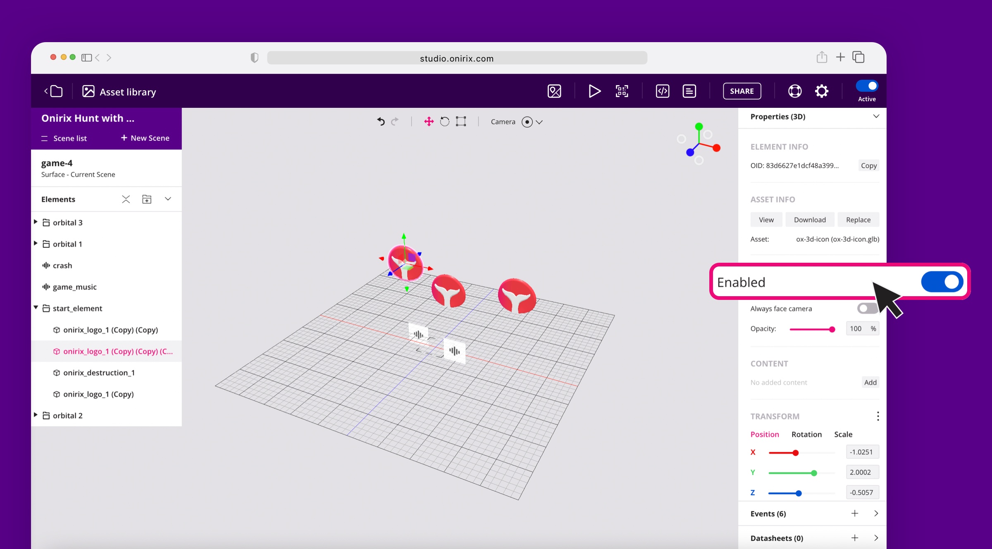
Task: Toggle the Active project switch
Action: point(867,86)
